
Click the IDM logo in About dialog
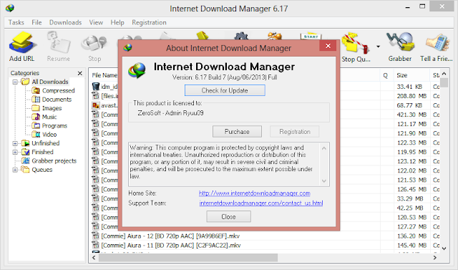click(x=137, y=70)
